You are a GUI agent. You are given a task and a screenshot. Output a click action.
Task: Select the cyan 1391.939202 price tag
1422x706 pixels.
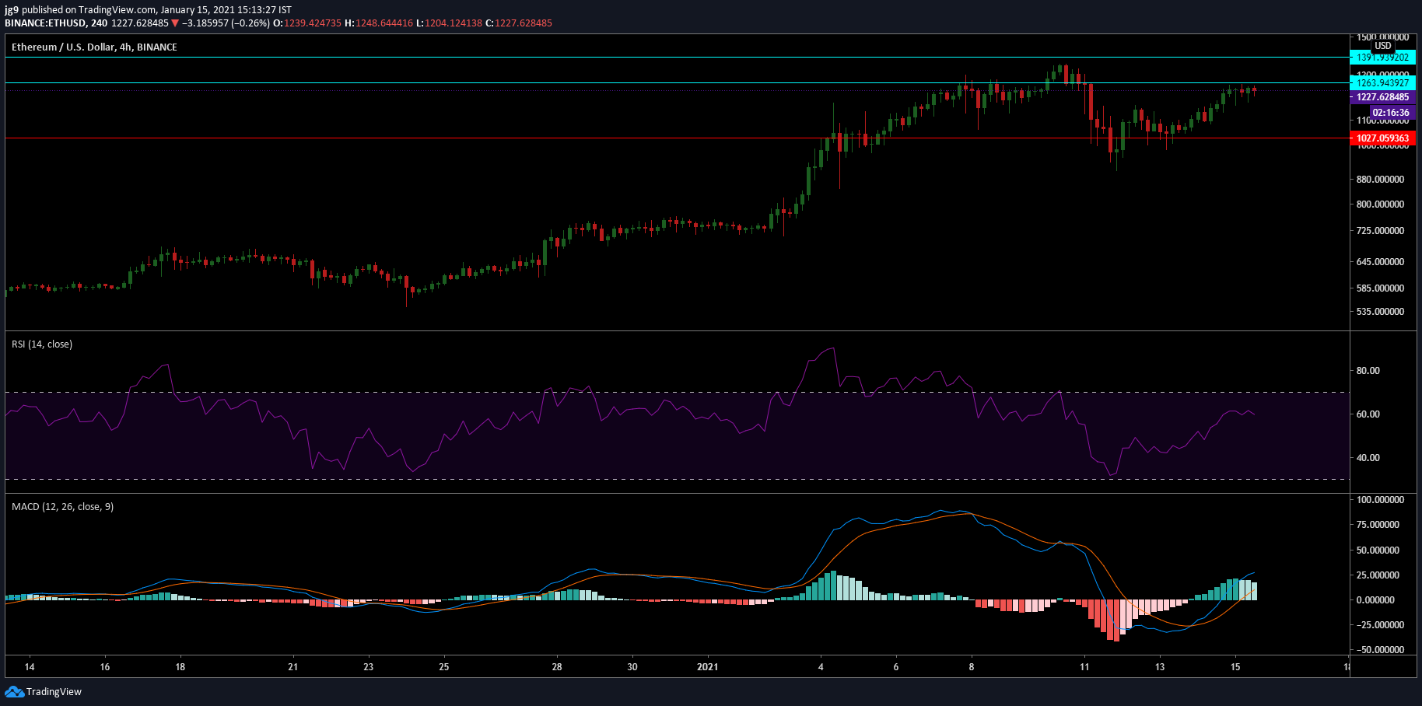1382,58
